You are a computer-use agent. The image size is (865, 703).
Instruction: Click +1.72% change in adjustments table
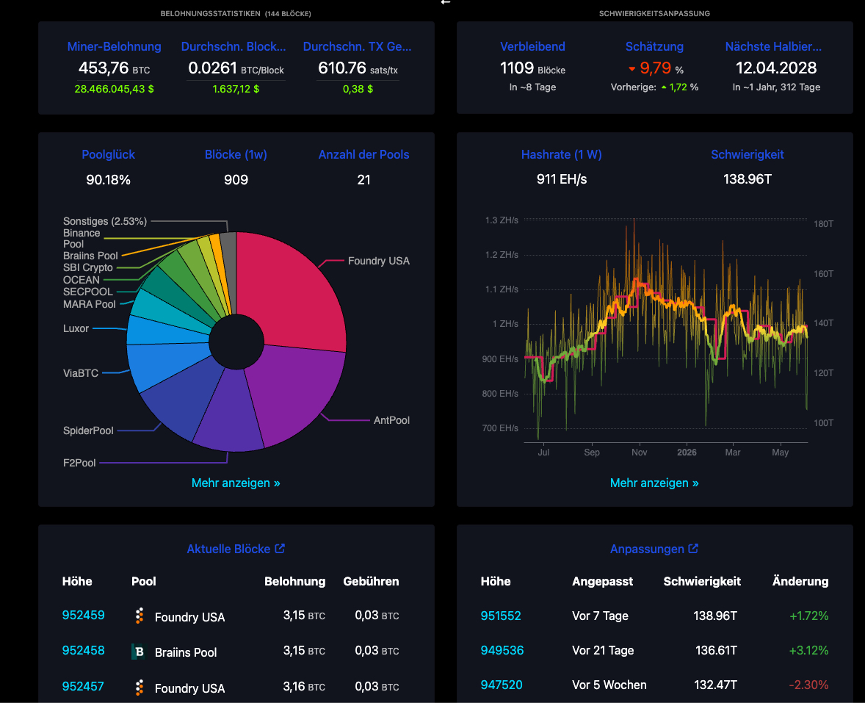pos(808,616)
